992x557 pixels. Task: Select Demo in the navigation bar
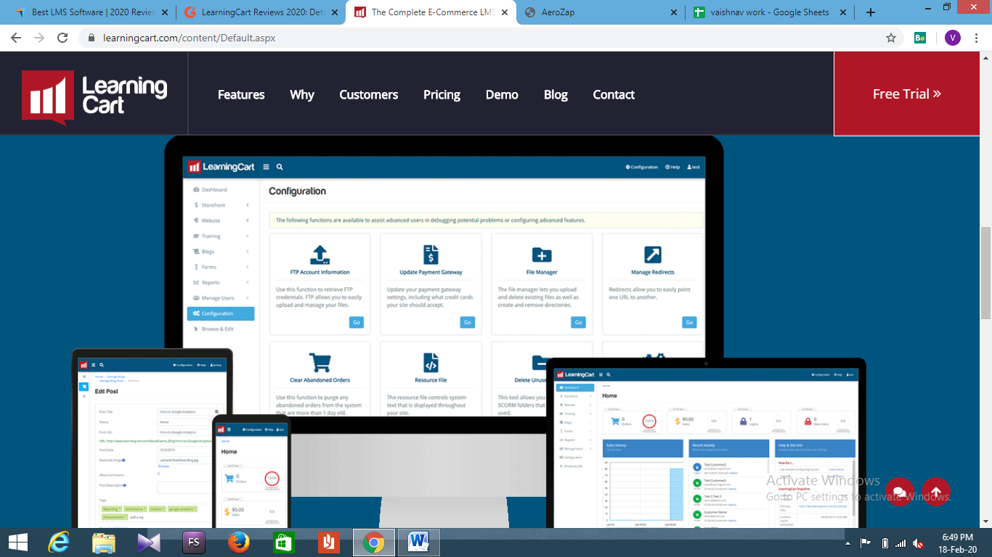pos(502,94)
